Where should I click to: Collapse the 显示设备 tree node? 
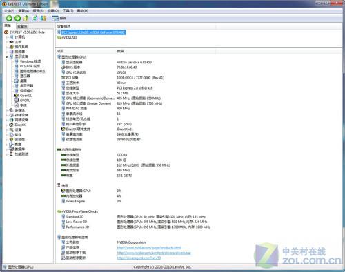[x=6, y=56]
